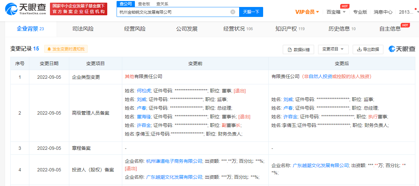Click the official credit agency red banner
This screenshot has height=186, width=419.
(x=79, y=9)
